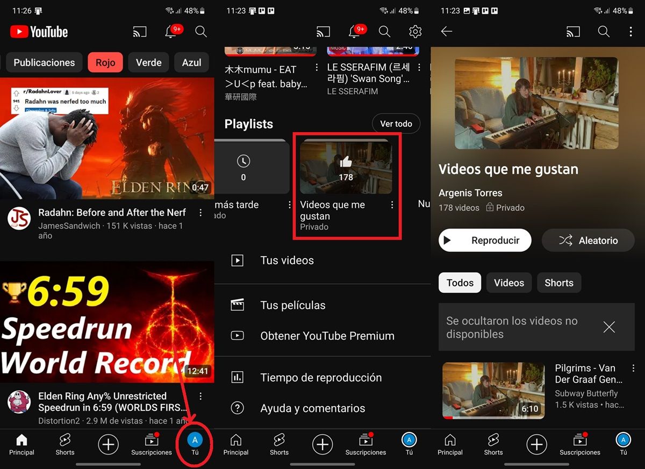Tap the battery 48% indicator in left status bar

195,11
